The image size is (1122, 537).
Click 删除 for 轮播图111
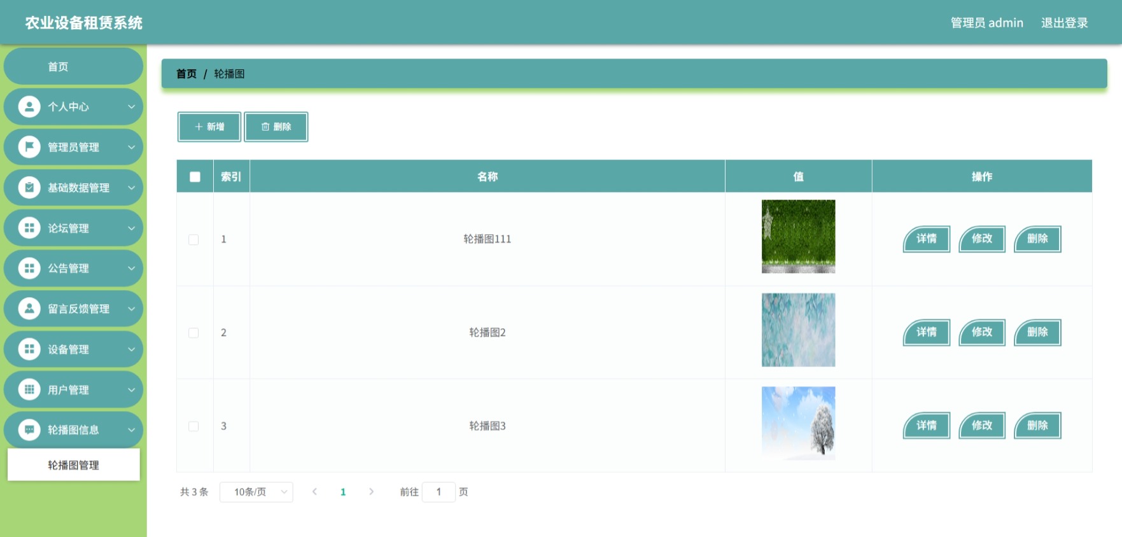click(1037, 239)
